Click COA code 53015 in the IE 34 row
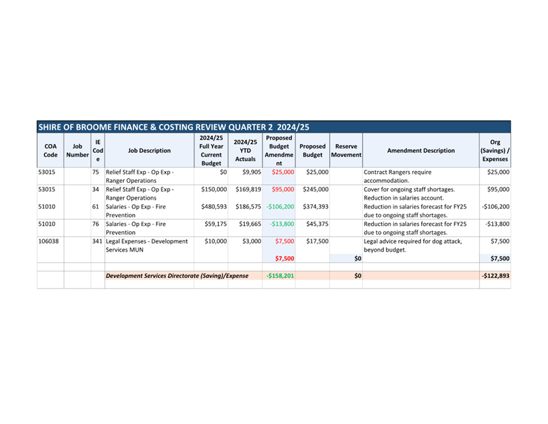 (x=47, y=189)
